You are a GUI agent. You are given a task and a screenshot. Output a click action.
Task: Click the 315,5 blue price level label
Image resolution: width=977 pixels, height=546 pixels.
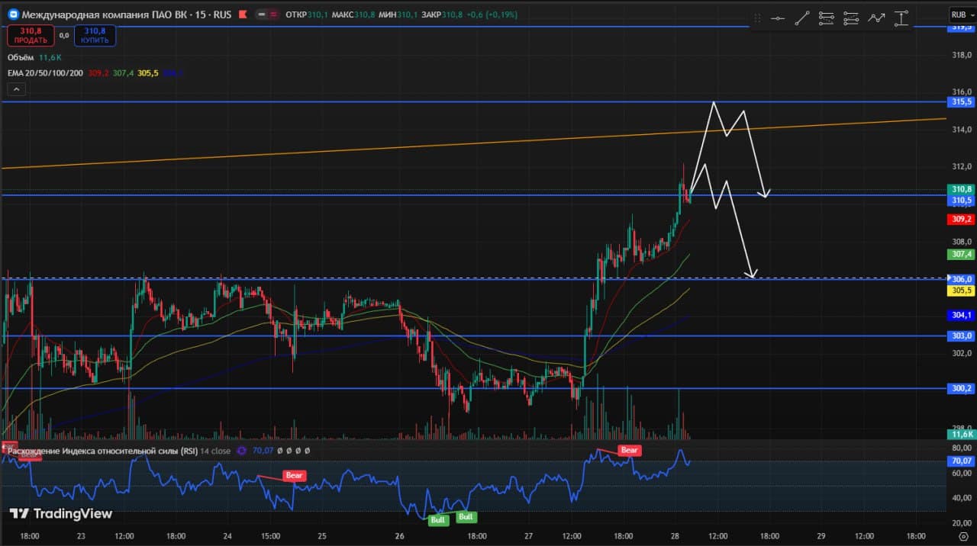(x=961, y=101)
